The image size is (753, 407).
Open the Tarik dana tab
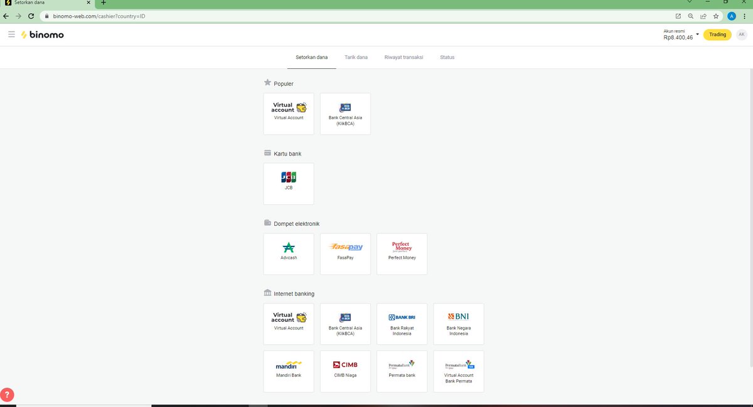(x=356, y=57)
